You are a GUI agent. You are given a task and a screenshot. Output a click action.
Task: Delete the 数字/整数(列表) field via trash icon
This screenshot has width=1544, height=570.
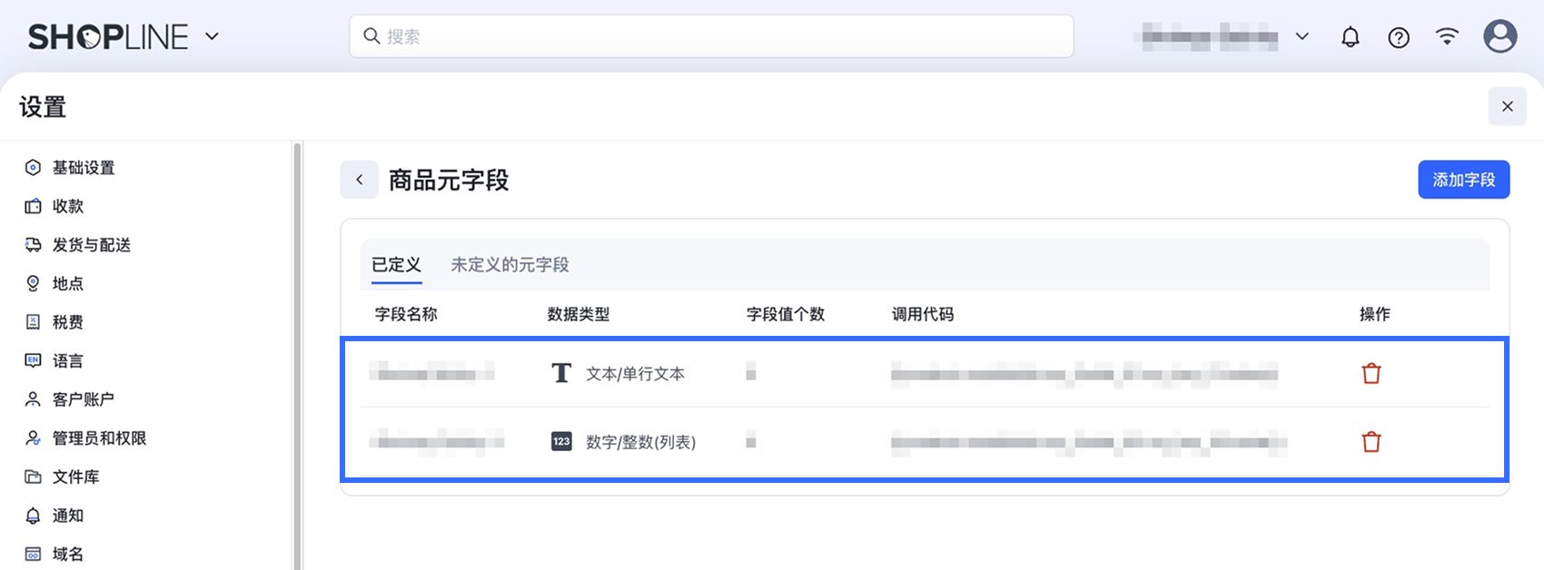coord(1371,442)
